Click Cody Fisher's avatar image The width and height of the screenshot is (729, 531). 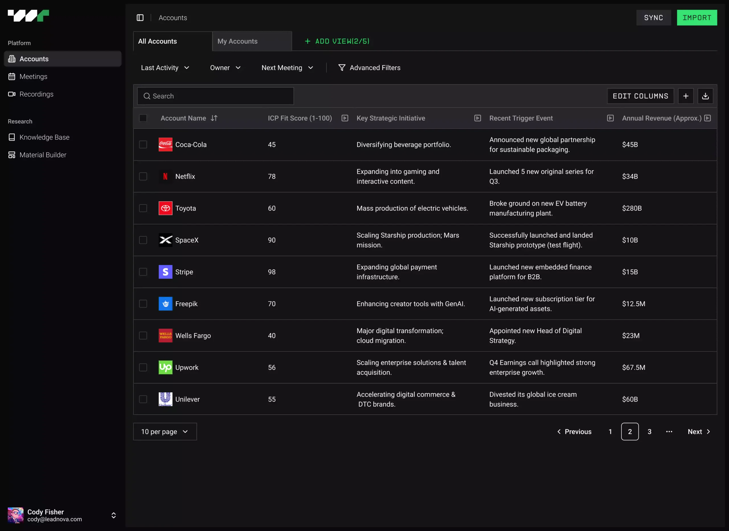click(15, 515)
